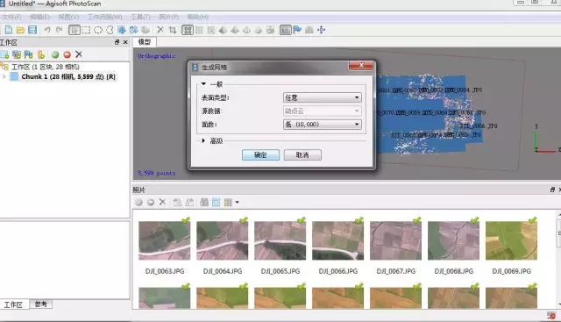Float the workspace panel via its undock icon
This screenshot has width=561, height=322.
117,42
